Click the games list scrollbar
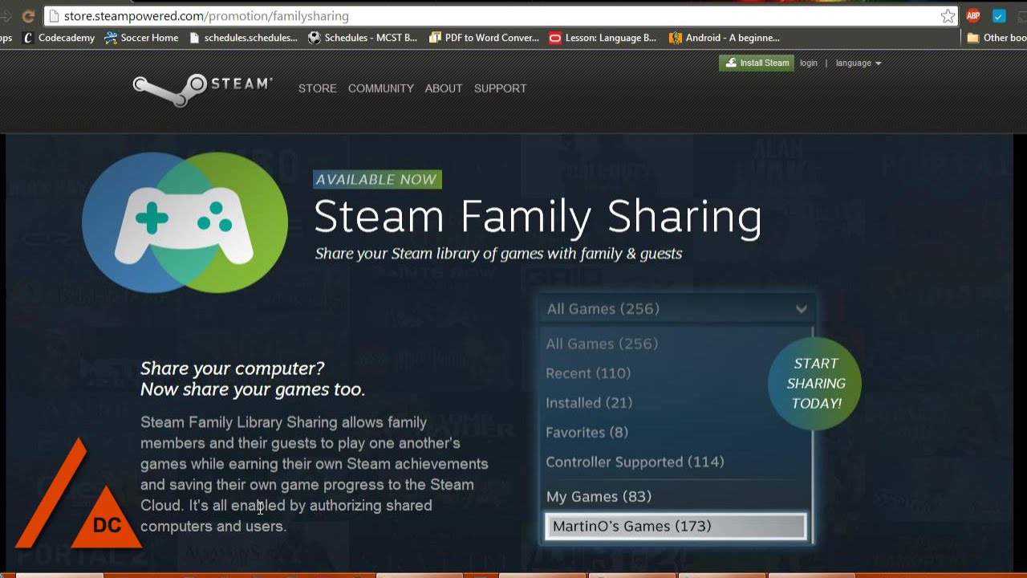1027x578 pixels. (x=812, y=433)
